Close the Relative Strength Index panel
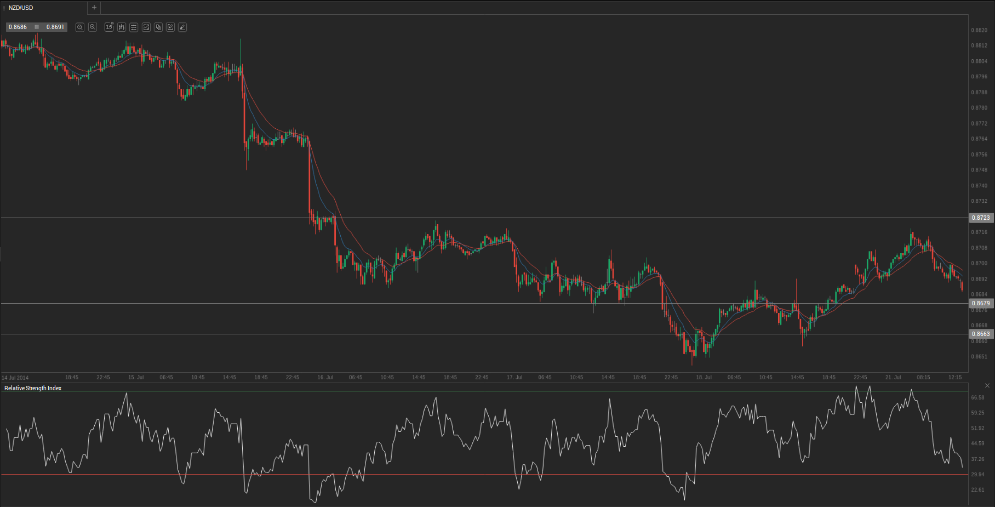The height and width of the screenshot is (507, 995). [987, 386]
